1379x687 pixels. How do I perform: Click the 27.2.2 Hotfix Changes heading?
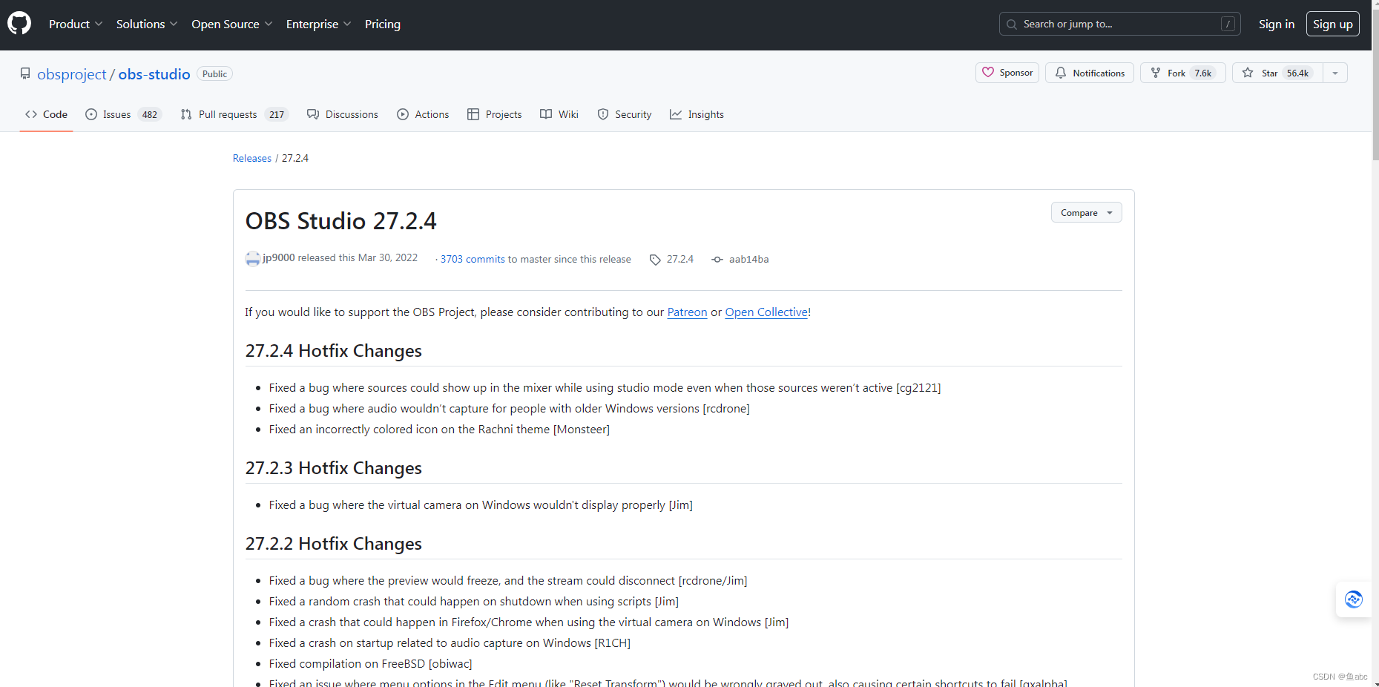point(334,544)
